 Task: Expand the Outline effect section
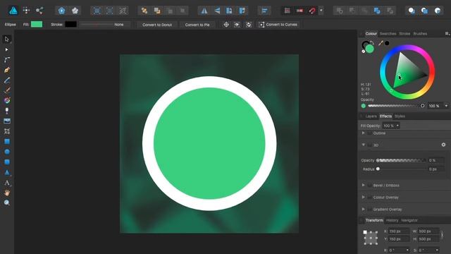click(364, 133)
